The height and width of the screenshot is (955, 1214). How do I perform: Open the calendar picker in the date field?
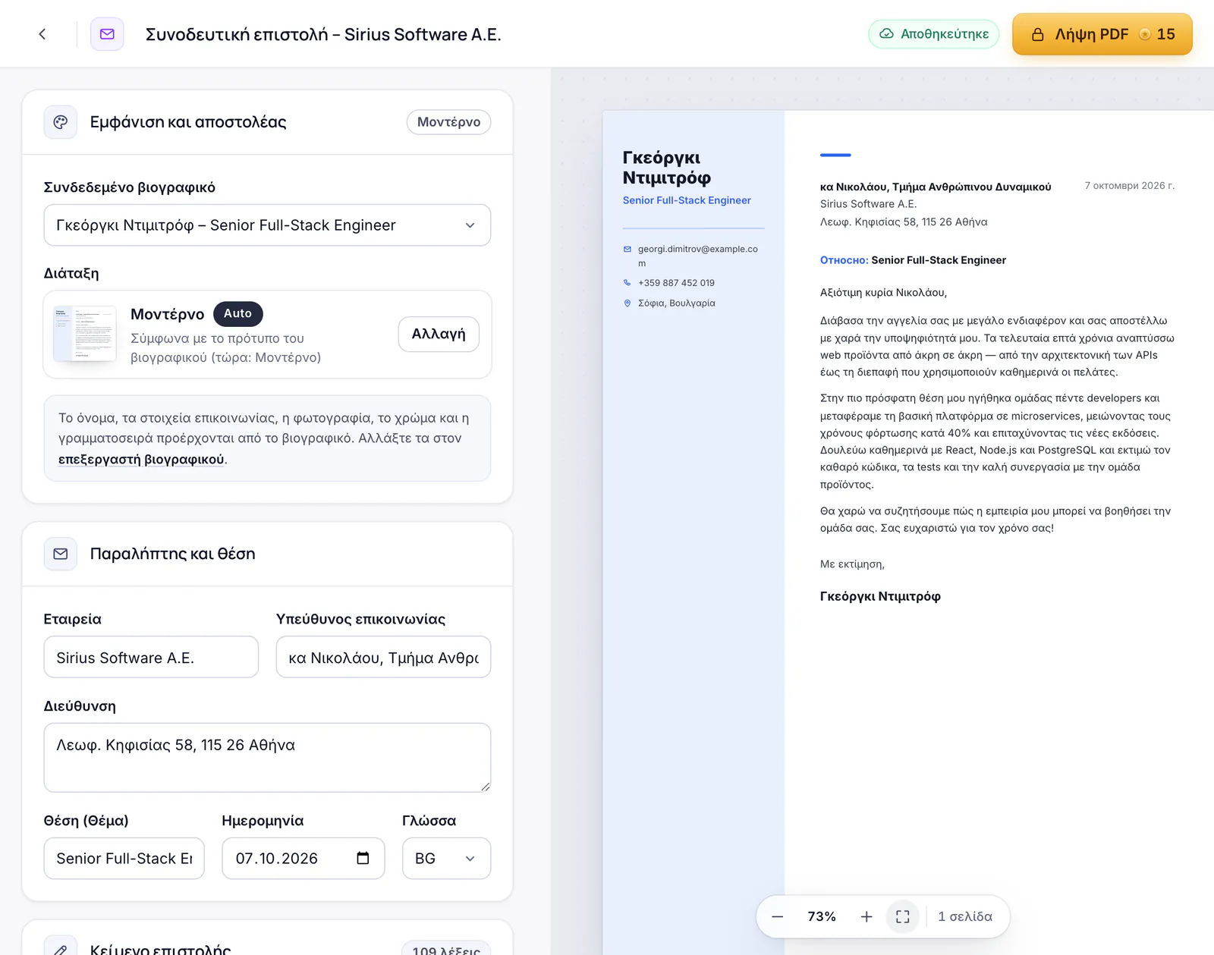363,858
